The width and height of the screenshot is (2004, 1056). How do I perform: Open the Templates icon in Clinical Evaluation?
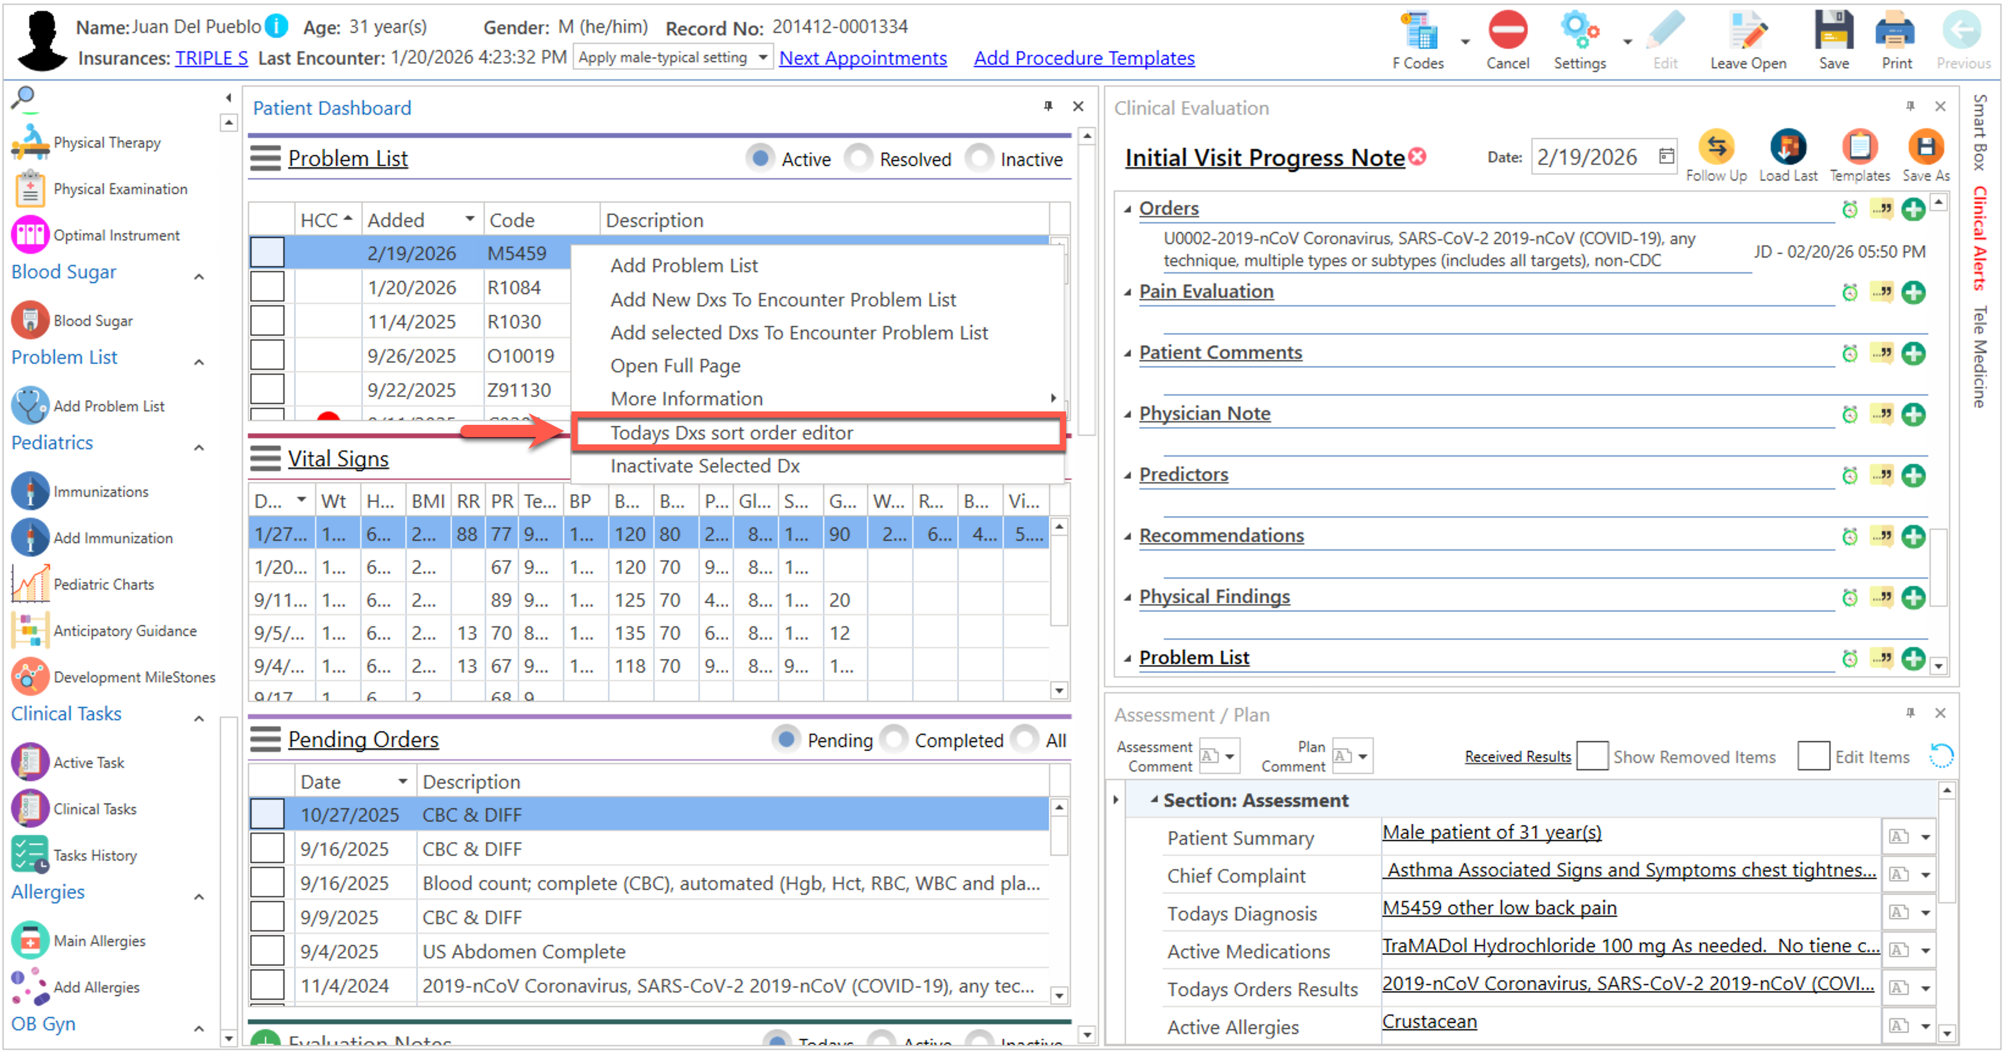tap(1859, 148)
